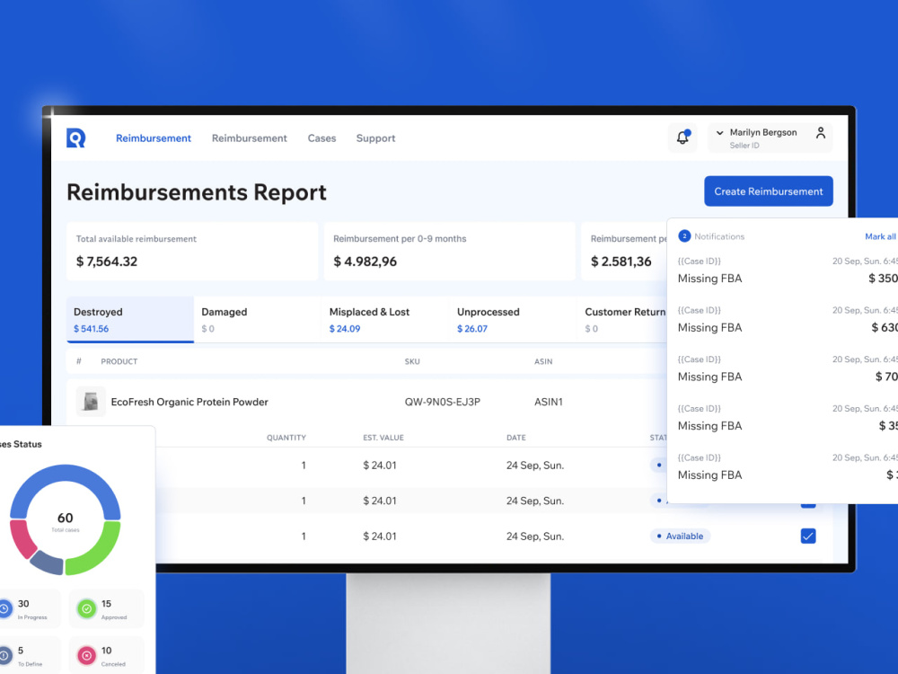The height and width of the screenshot is (674, 898).
Task: Select the Destroyed tab
Action: (130, 319)
